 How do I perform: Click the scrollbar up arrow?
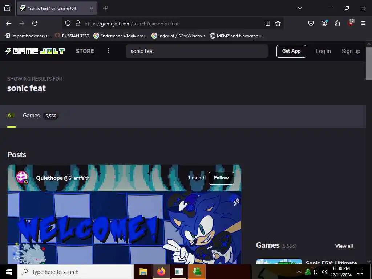pyautogui.click(x=369, y=44)
